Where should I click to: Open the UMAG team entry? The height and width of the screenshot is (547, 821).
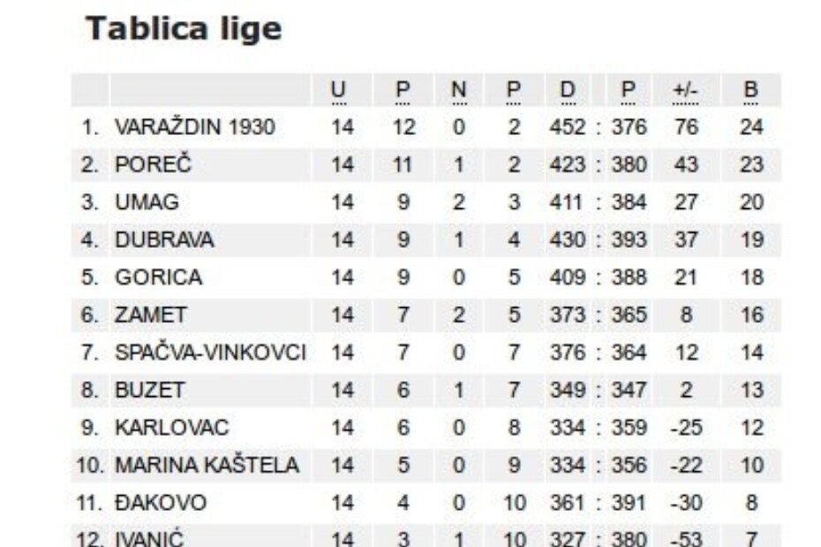point(147,202)
